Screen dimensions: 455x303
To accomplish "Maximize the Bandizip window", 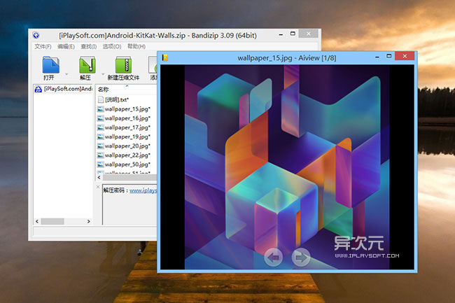I will point(293,34).
